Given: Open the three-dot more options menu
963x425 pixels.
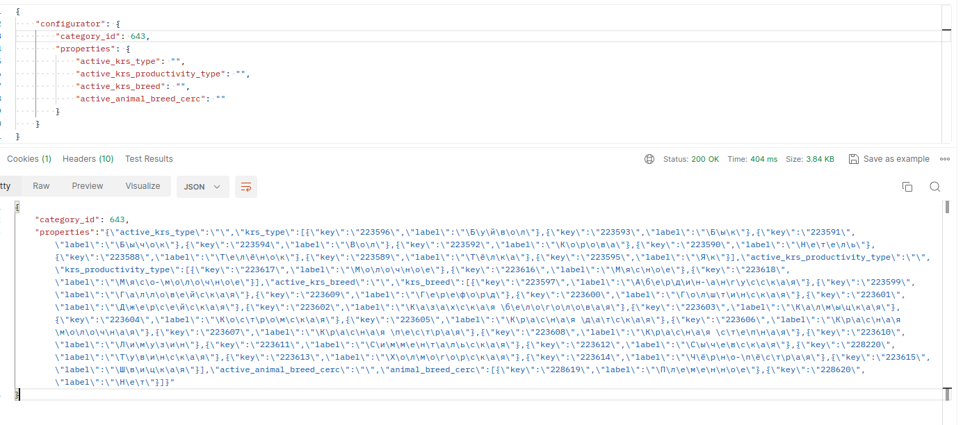Looking at the screenshot, I should [944, 159].
